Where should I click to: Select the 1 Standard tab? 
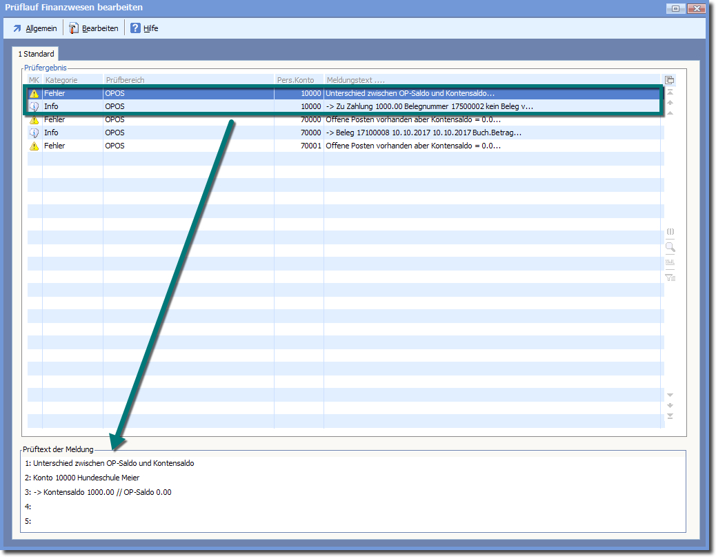(x=36, y=54)
